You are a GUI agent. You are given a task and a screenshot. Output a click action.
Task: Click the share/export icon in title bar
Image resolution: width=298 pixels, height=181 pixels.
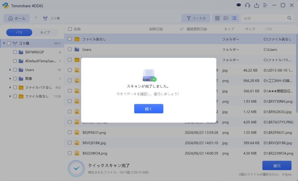tap(256, 5)
